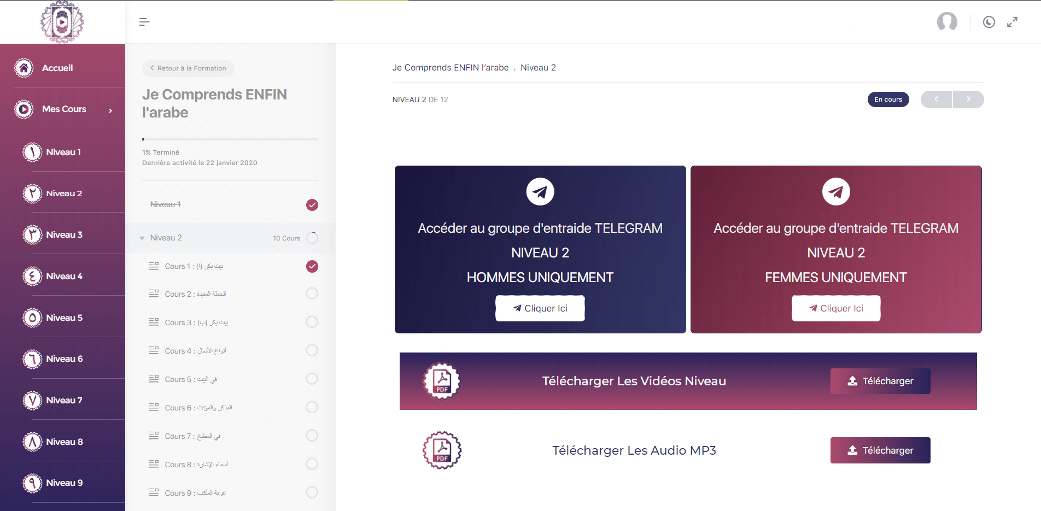Image resolution: width=1041 pixels, height=511 pixels.
Task: Check the Cours 5 completion circle
Action: [x=312, y=379]
